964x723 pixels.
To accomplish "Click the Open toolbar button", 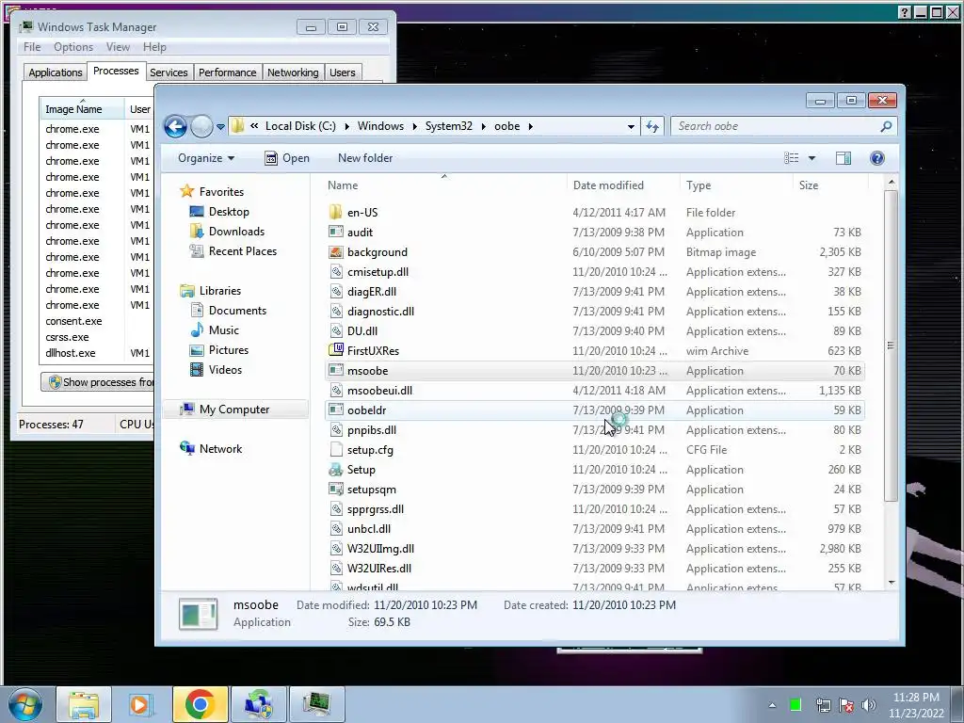I will pyautogui.click(x=287, y=158).
